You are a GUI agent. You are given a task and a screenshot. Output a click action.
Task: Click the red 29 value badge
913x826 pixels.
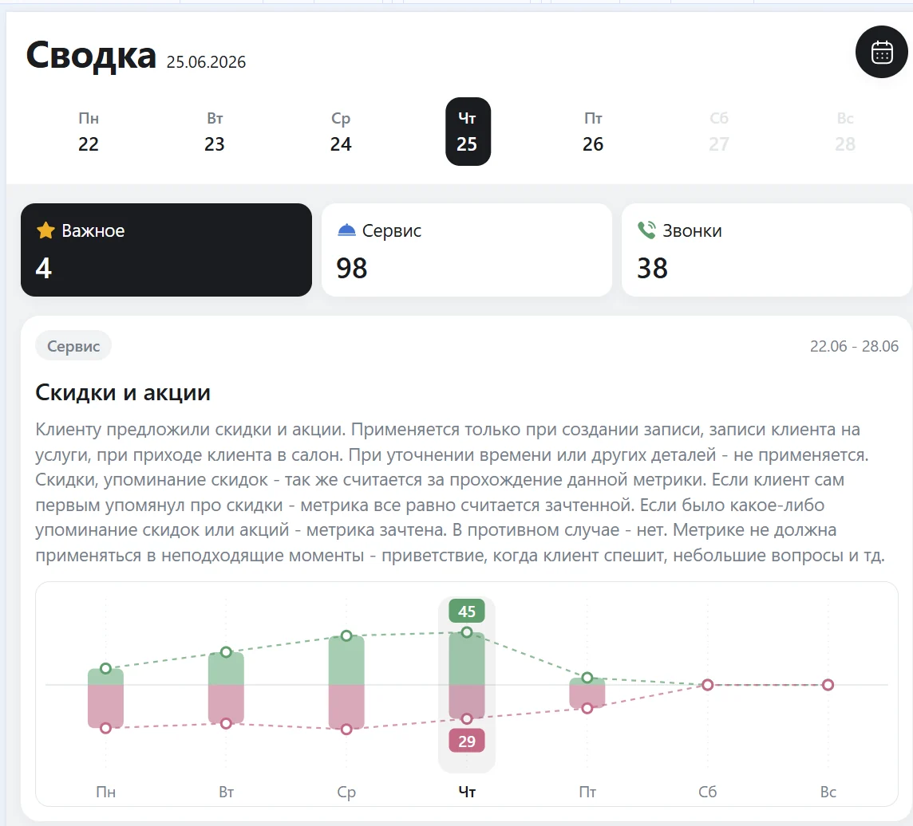click(467, 741)
